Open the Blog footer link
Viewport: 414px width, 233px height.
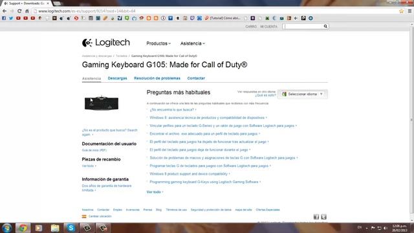[158, 210]
